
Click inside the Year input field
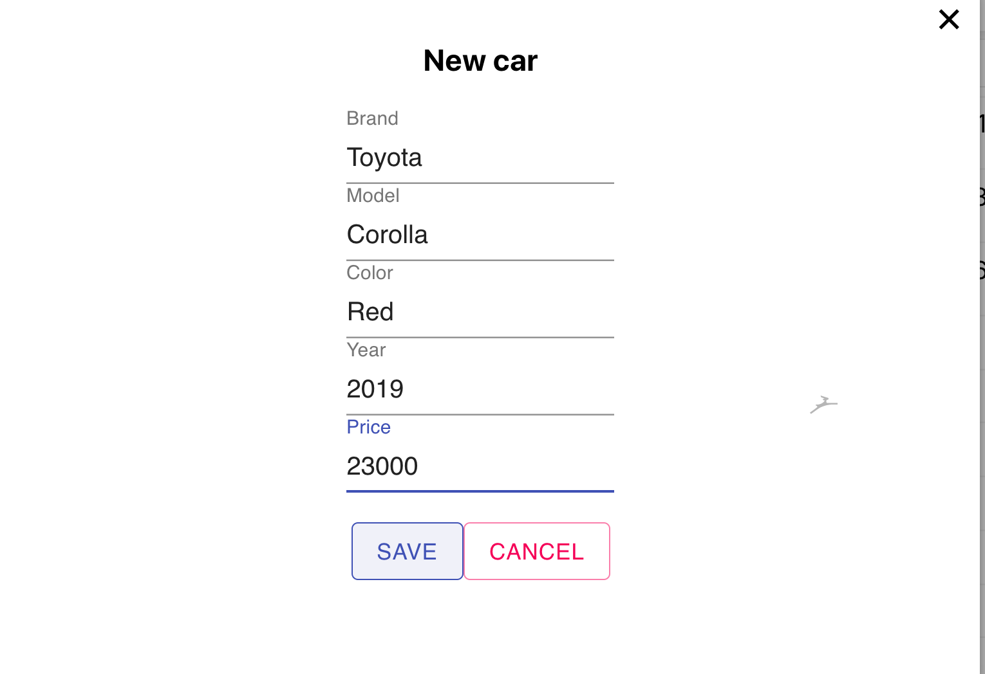pos(480,389)
